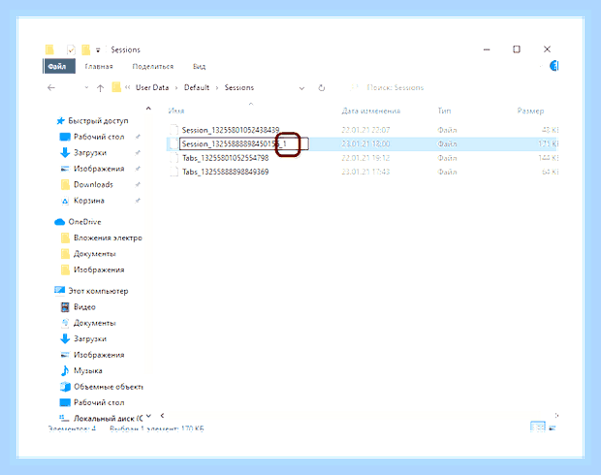
Task: Switch to details view in status bar
Action: pyautogui.click(x=538, y=427)
